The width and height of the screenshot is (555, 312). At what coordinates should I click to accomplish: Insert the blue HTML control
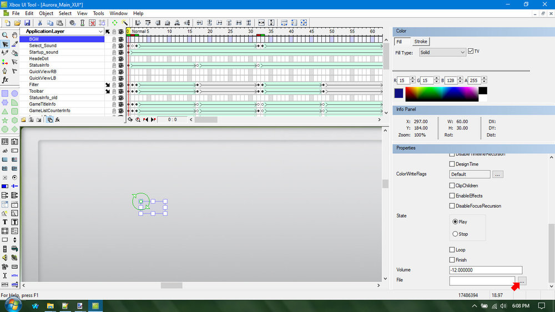(x=14, y=275)
